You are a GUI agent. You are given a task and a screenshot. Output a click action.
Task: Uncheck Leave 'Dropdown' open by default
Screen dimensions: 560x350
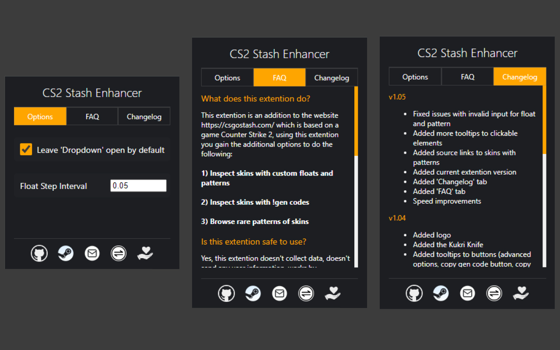click(x=26, y=149)
